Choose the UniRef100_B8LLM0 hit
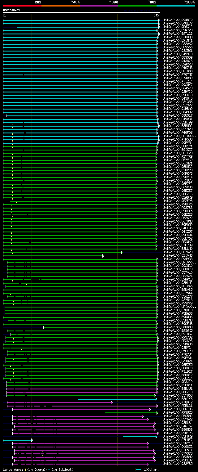The height and width of the screenshot is (472, 198). (178, 249)
